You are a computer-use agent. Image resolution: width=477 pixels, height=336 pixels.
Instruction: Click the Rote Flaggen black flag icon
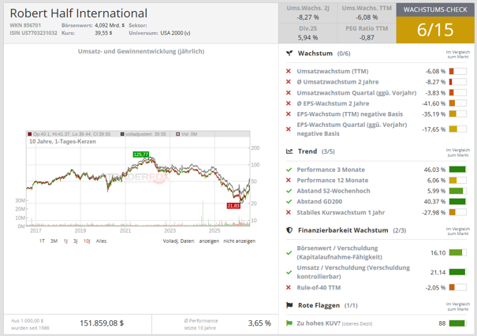(289, 305)
